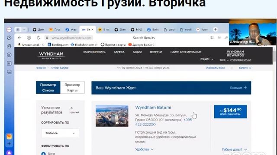Click the Присоединиться join link
Screen dimensions: 277x155
point(241,60)
